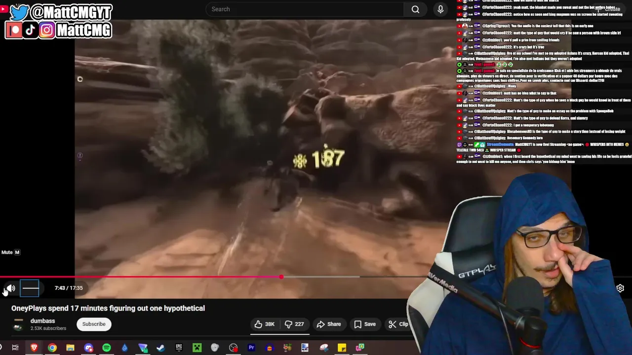This screenshot has width=632, height=355.
Task: Open Minecraft from the taskbar
Action: click(x=197, y=348)
